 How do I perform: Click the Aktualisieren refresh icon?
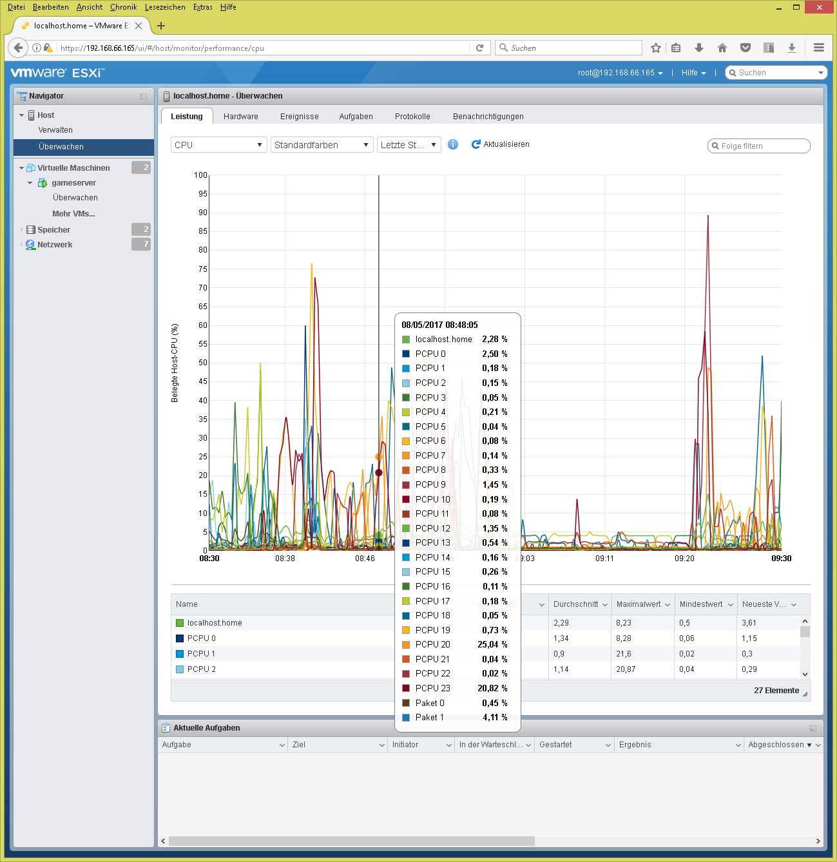[476, 144]
